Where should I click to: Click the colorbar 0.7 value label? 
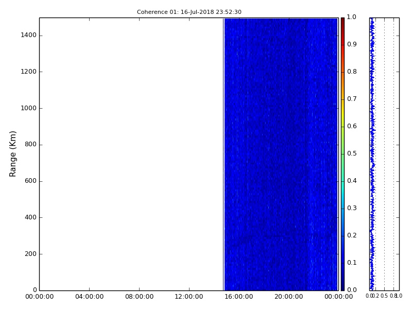pyautogui.click(x=352, y=99)
